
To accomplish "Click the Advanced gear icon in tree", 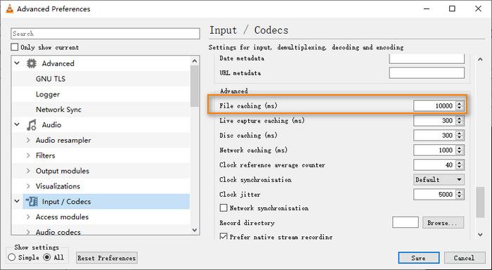I will point(31,63).
